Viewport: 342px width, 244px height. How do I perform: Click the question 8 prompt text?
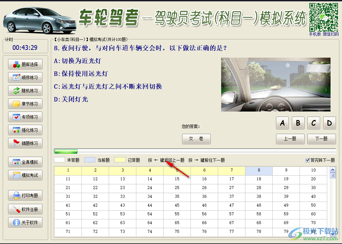[140, 48]
